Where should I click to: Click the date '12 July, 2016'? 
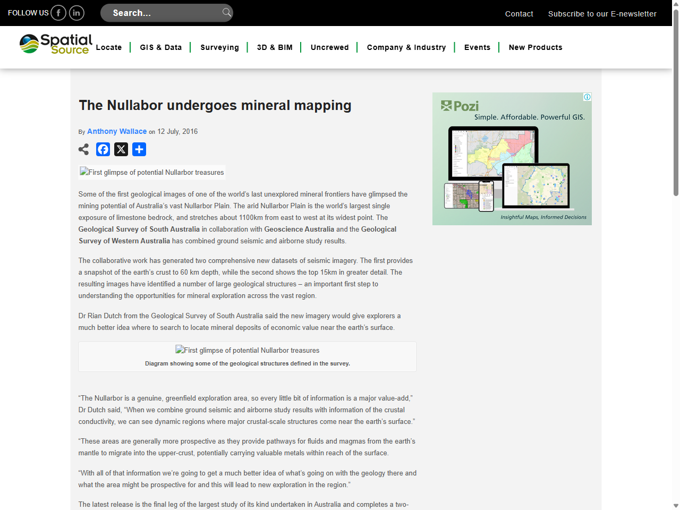click(177, 131)
